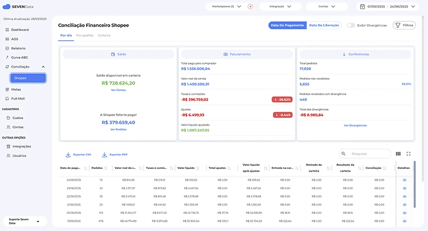428x231 pixels.
Task: Click the Ver Divergências link
Action: point(355,125)
